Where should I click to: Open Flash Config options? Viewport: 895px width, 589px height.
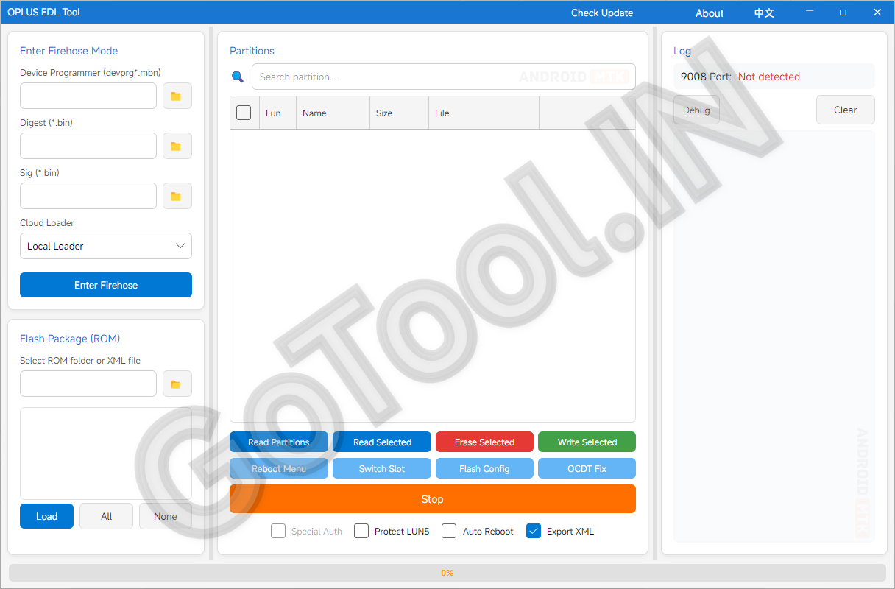[x=484, y=468]
